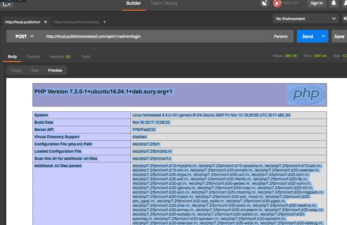
Task: Select the Headers (6) tab
Action: click(60, 56)
